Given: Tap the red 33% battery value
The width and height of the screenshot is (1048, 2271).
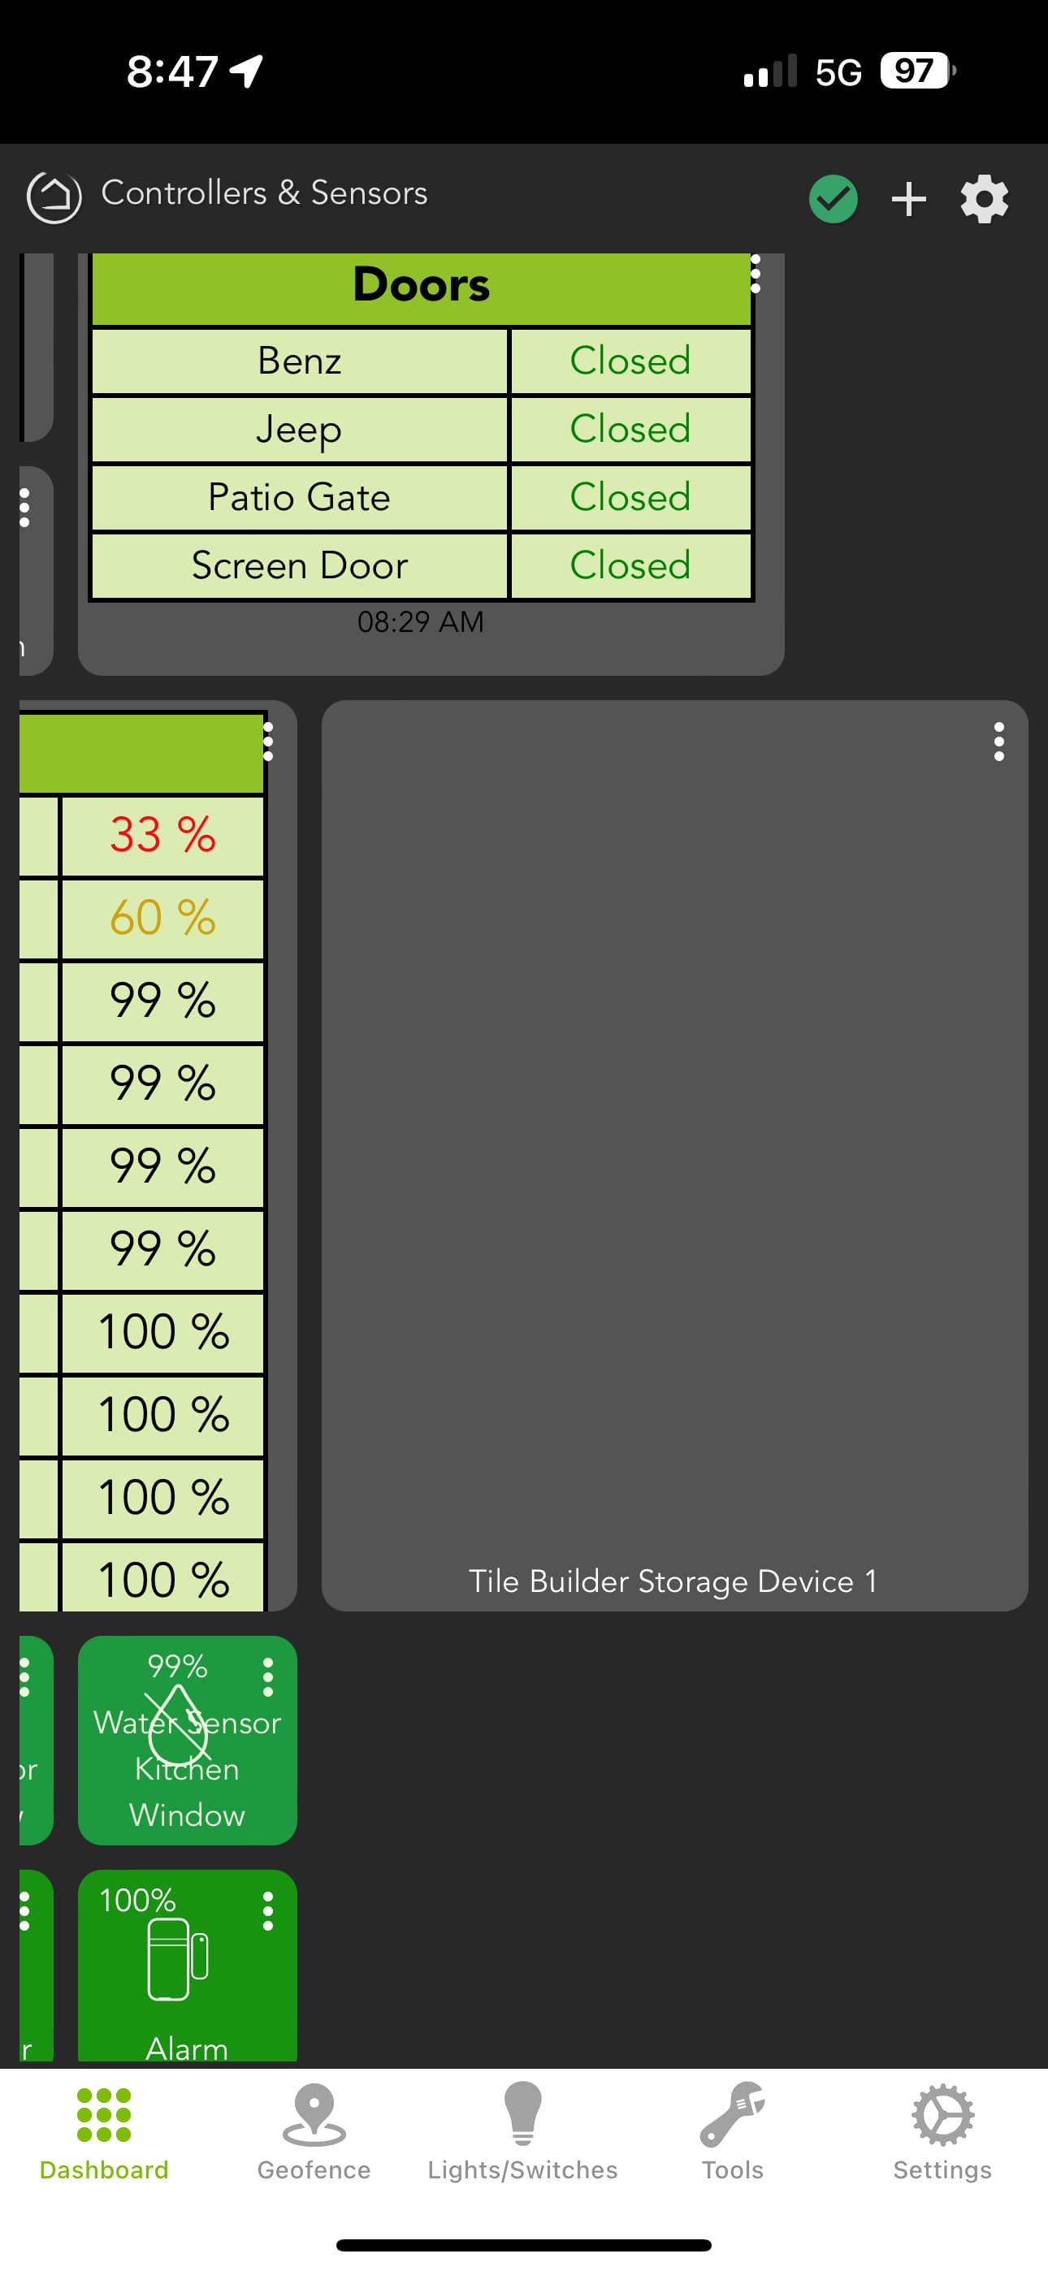Looking at the screenshot, I should [162, 837].
